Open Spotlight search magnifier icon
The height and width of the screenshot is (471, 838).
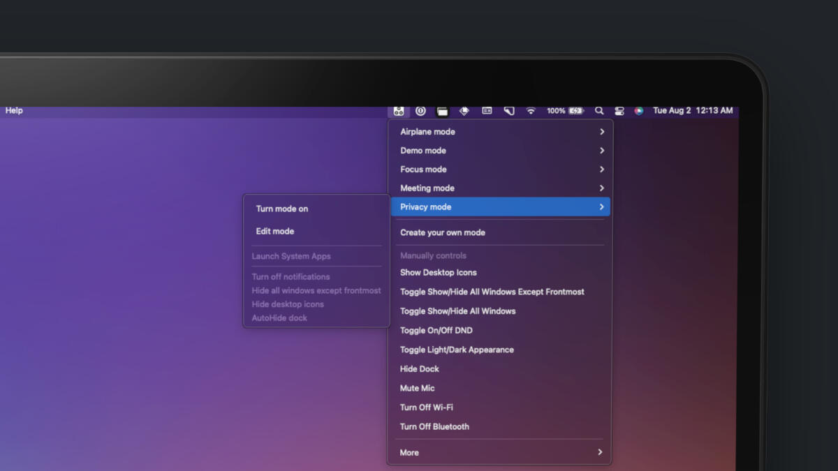599,111
